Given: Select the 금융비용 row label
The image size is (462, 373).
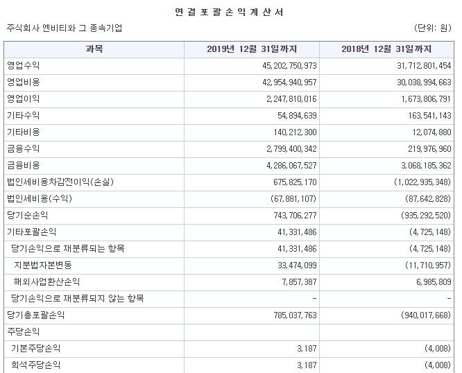Looking at the screenshot, I should (x=24, y=165).
